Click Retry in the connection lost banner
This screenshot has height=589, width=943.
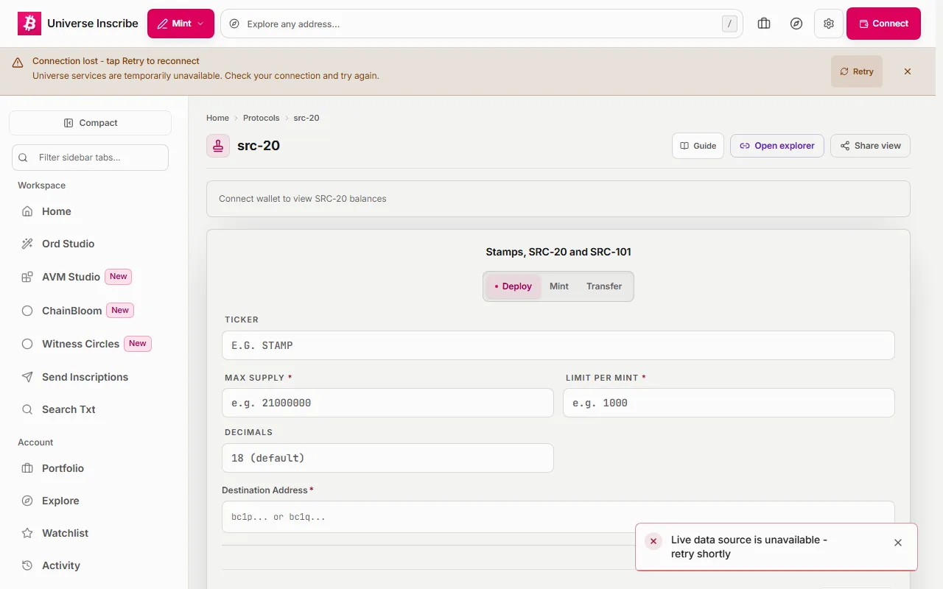[x=857, y=71]
